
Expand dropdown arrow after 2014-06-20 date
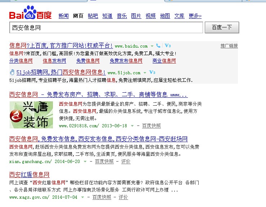85,162
